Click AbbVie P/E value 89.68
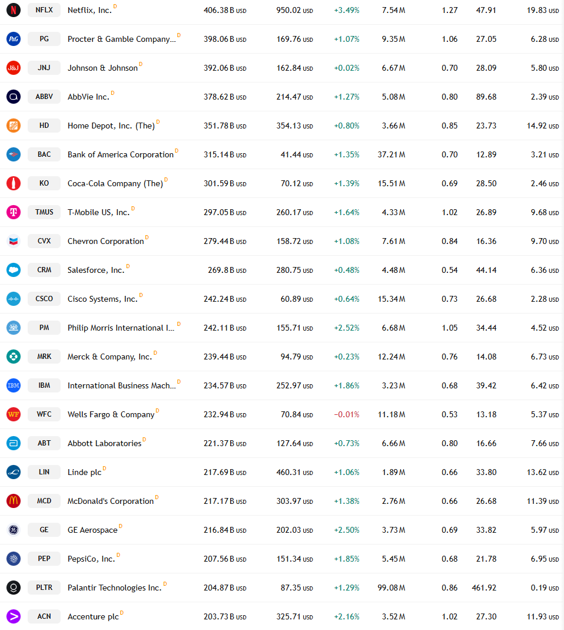Image resolution: width=564 pixels, height=630 pixels. (486, 97)
